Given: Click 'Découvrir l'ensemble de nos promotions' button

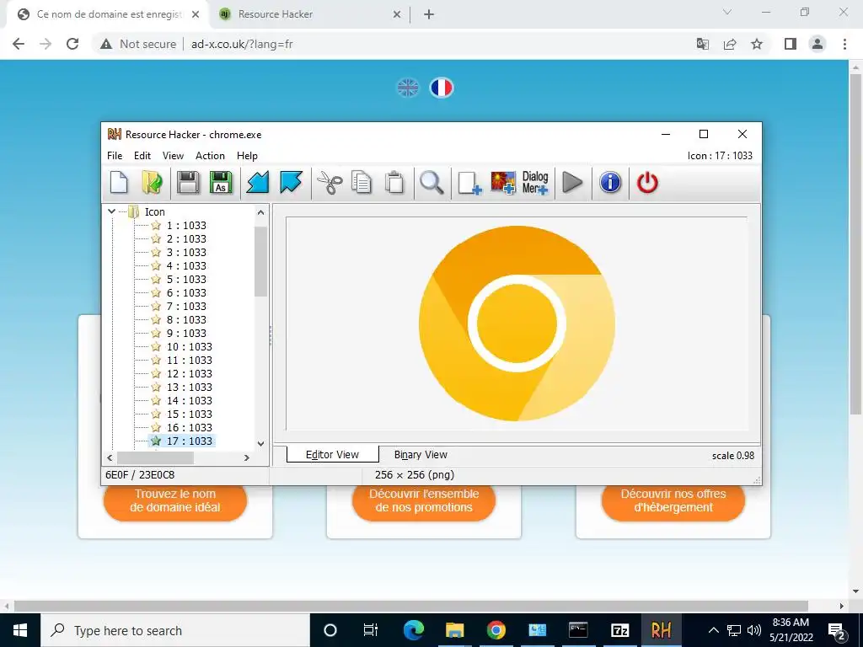Looking at the screenshot, I should [424, 500].
